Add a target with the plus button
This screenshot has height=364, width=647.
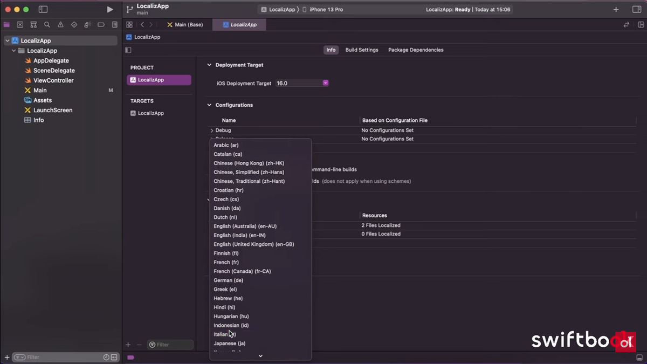(128, 345)
